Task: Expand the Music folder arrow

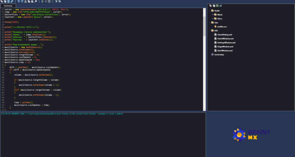Action: click(x=213, y=15)
